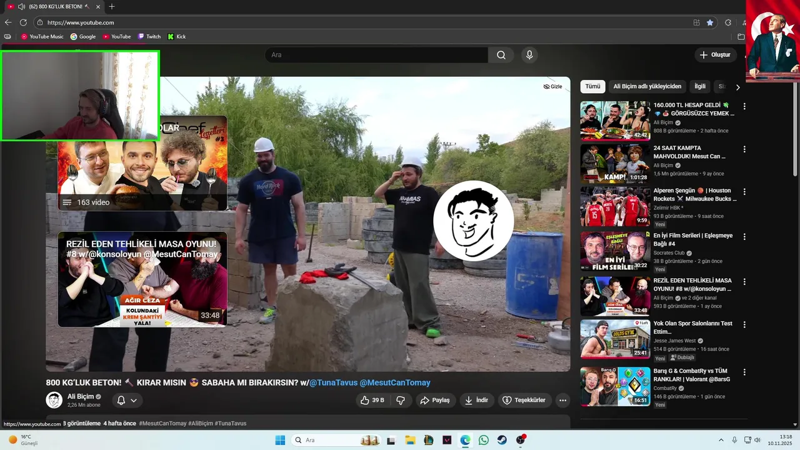
Task: Hide end-screen cards with Gizle
Action: tap(552, 87)
